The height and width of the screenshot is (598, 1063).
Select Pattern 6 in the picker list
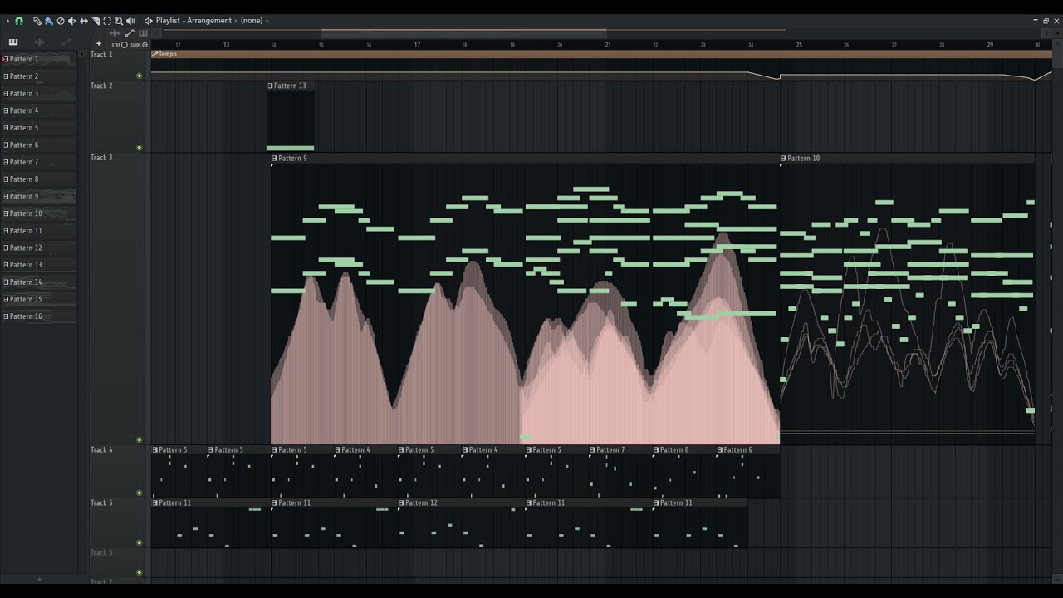(x=39, y=145)
